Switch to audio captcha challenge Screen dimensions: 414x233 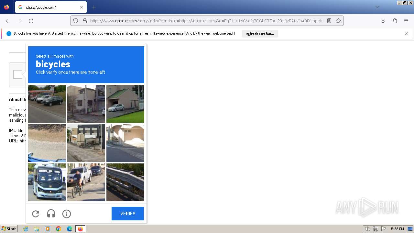(51, 214)
